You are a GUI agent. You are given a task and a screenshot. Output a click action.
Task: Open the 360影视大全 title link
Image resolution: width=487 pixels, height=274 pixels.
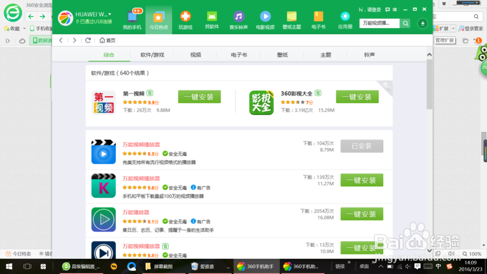[x=297, y=93]
